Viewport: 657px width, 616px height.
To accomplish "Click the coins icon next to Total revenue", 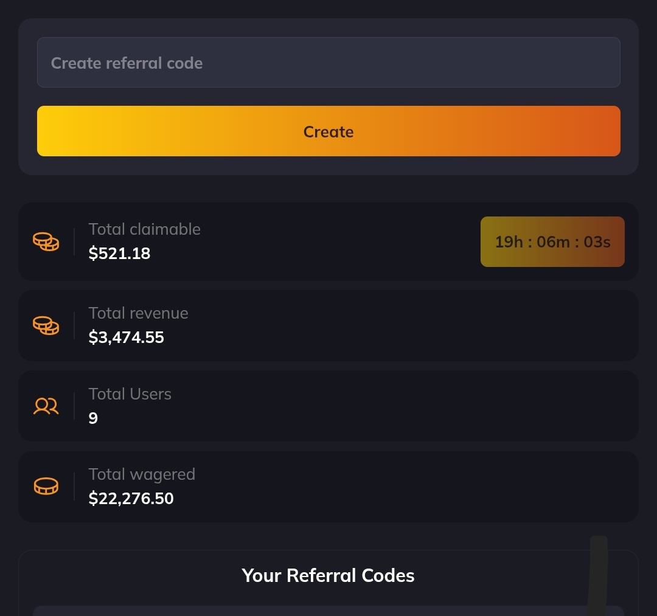I will pos(46,326).
